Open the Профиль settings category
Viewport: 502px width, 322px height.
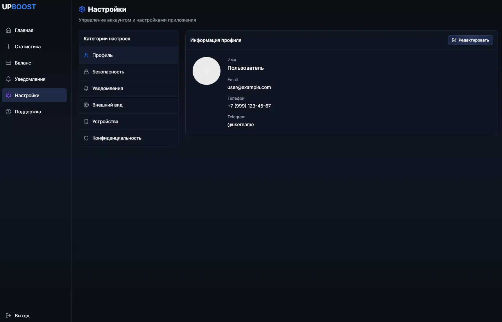(x=102, y=55)
